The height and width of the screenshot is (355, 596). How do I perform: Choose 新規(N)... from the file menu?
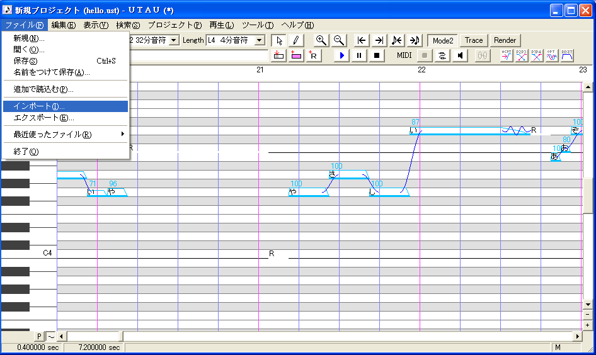[x=66, y=38]
